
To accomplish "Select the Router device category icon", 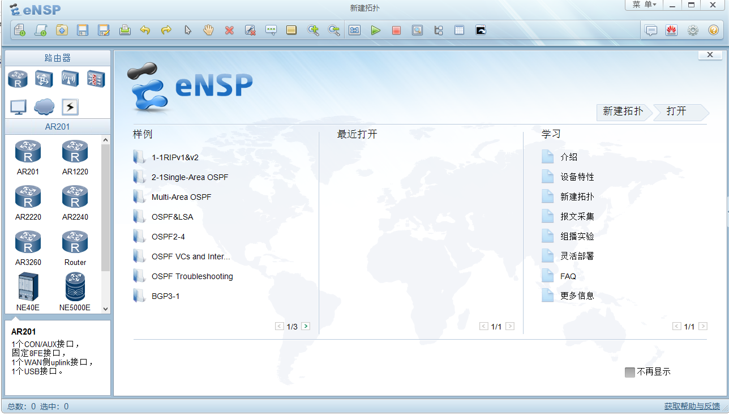I will [x=18, y=79].
